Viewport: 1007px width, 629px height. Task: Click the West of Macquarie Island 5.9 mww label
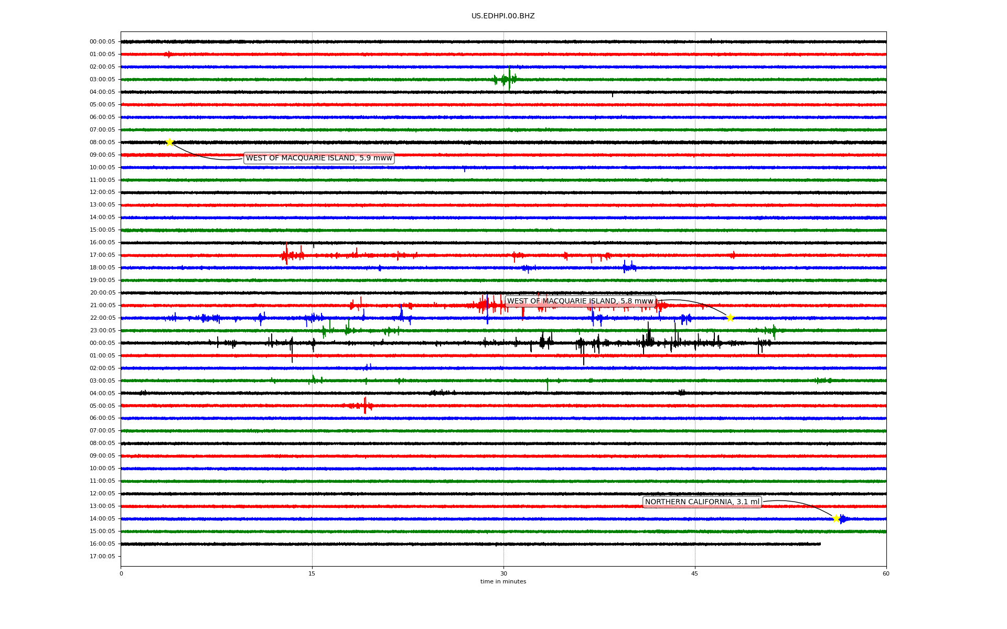click(x=319, y=158)
